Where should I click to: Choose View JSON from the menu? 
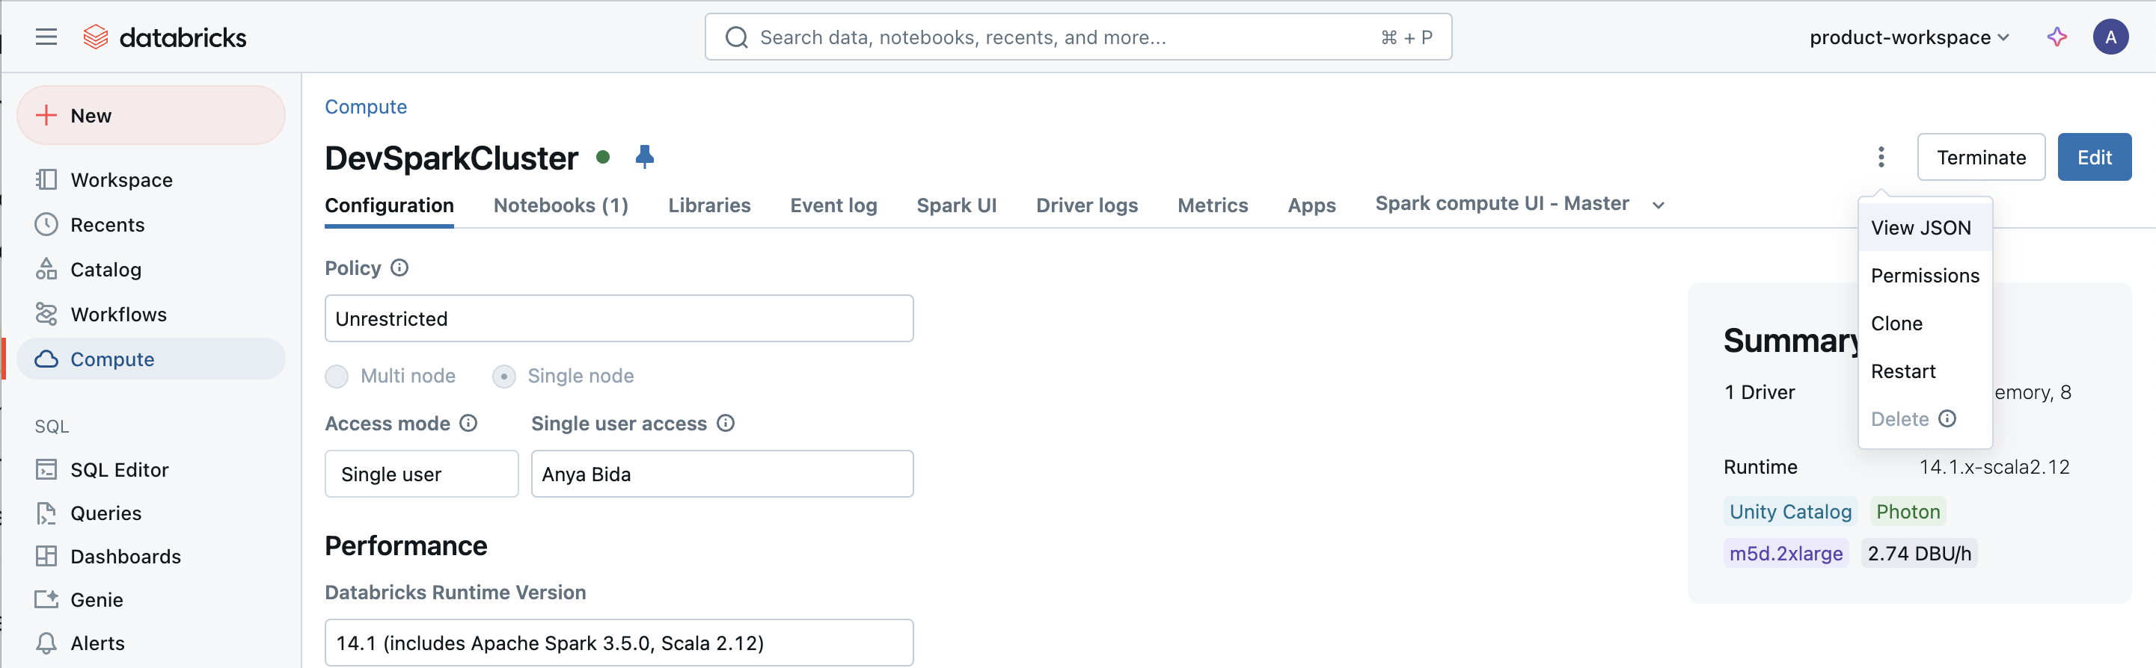click(1925, 227)
